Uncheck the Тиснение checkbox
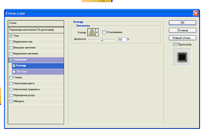207x137 pixels. point(11,60)
